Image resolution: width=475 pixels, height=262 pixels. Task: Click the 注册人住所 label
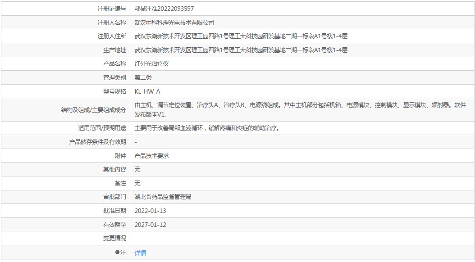[111, 36]
